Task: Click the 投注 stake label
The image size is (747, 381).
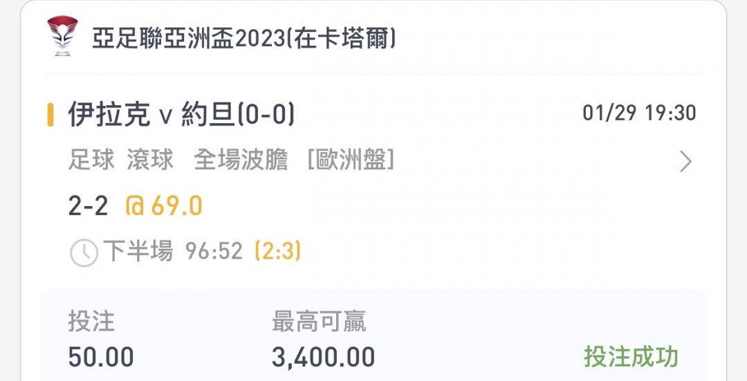Action: (91, 321)
